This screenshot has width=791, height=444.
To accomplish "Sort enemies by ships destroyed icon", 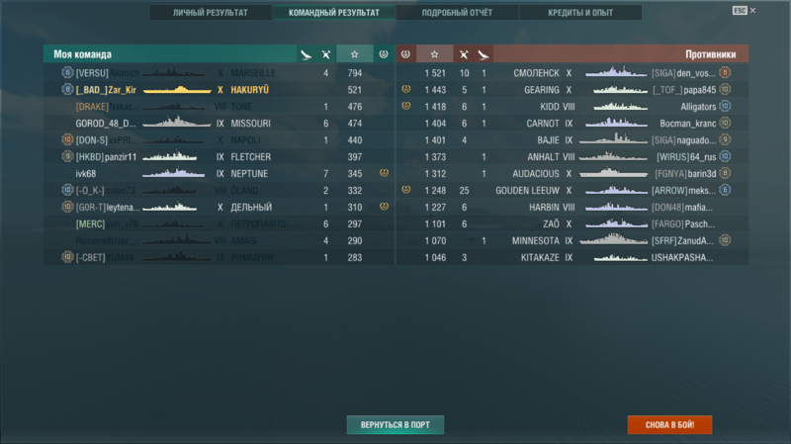I will [463, 54].
